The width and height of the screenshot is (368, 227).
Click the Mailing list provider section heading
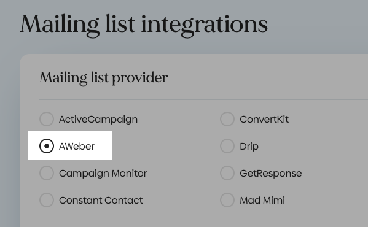[x=103, y=78]
